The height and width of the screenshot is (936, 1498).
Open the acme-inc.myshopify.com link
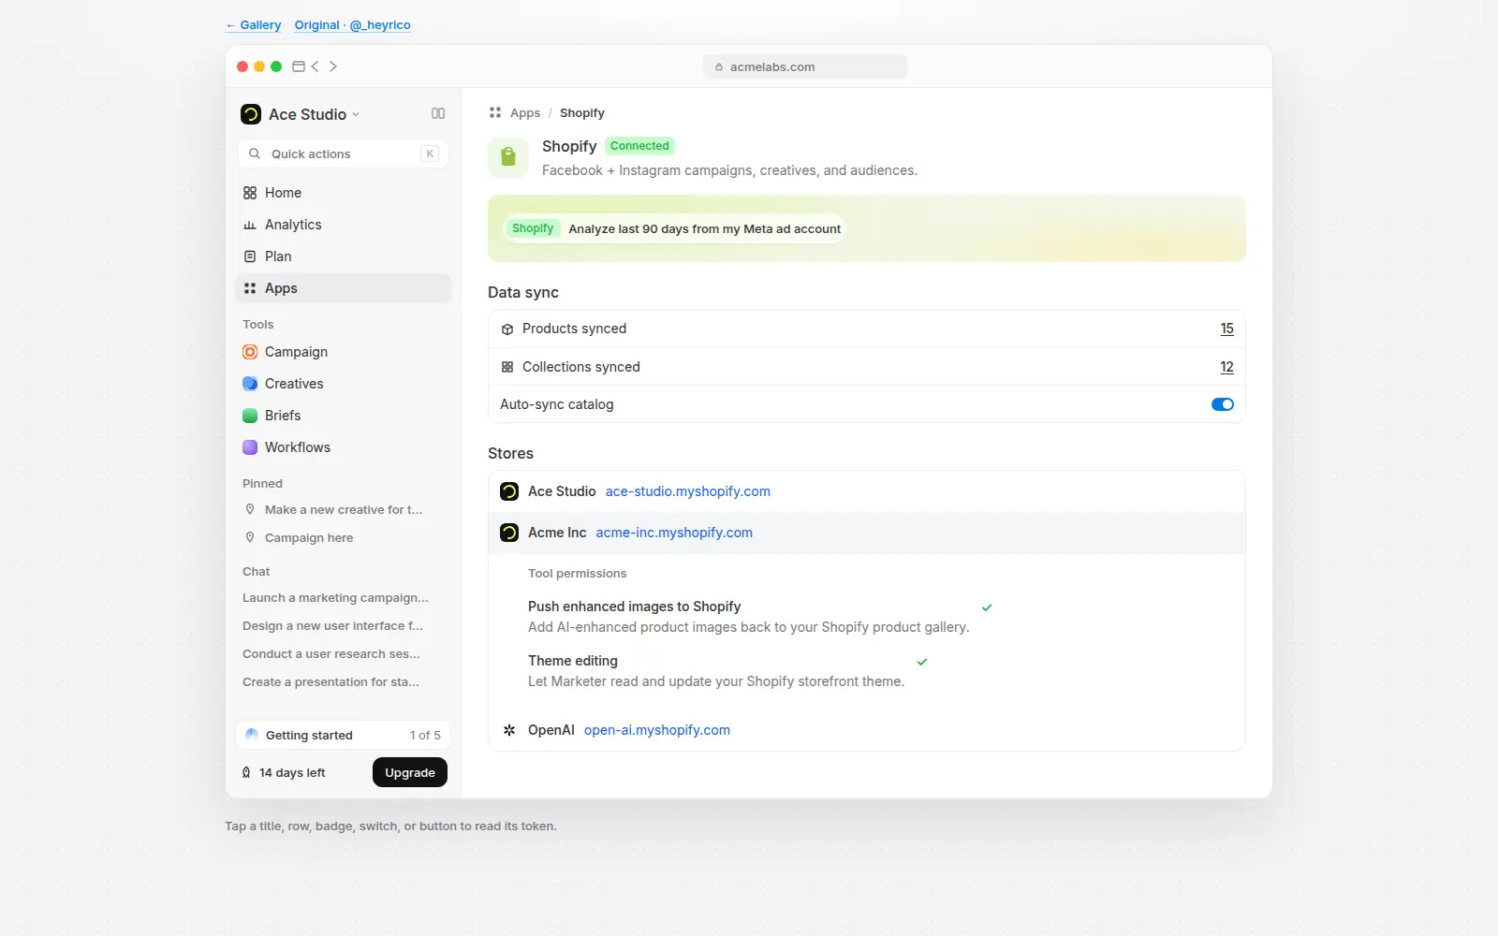coord(674,533)
